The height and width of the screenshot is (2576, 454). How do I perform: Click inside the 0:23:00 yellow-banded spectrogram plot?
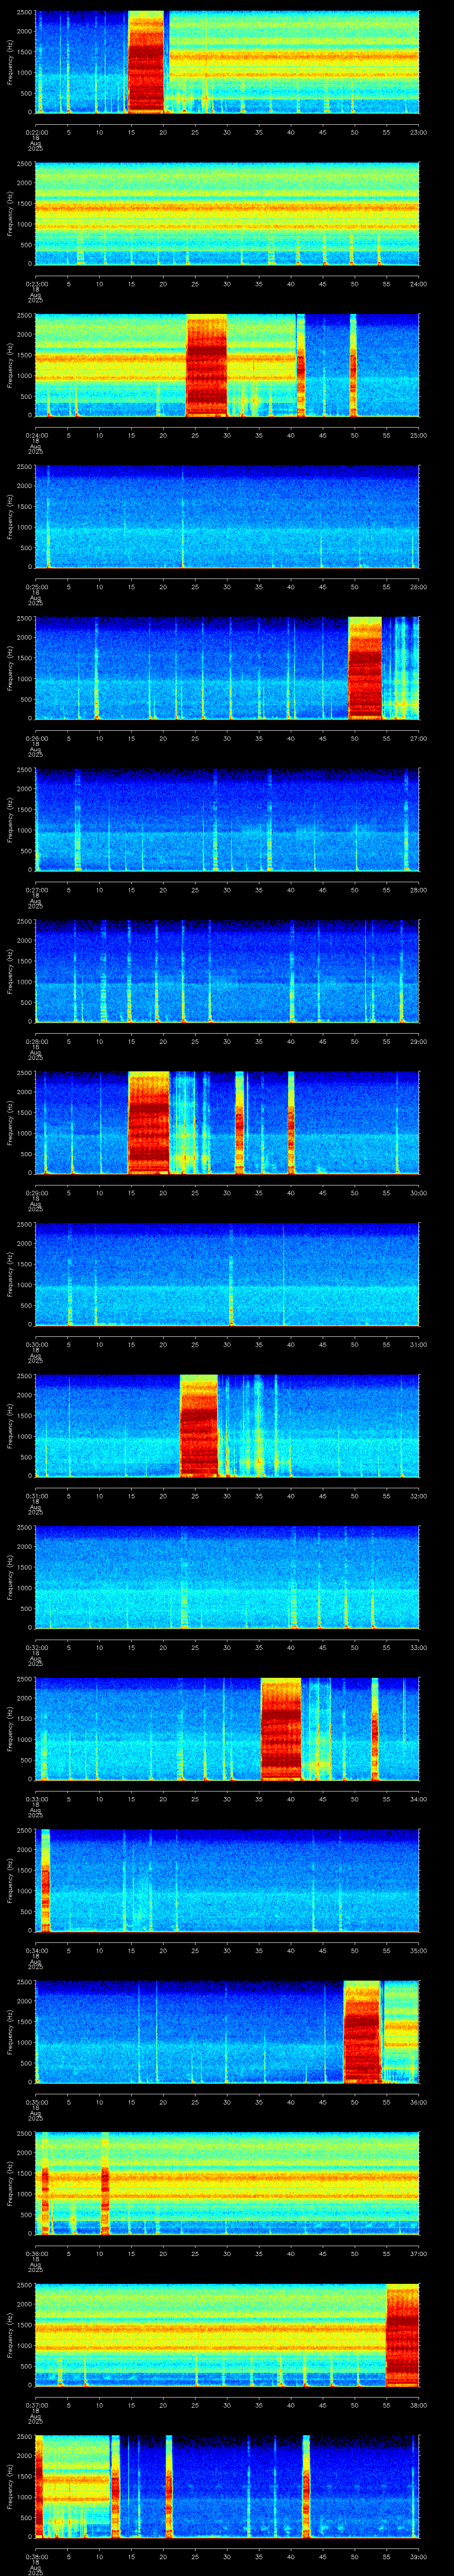[227, 213]
